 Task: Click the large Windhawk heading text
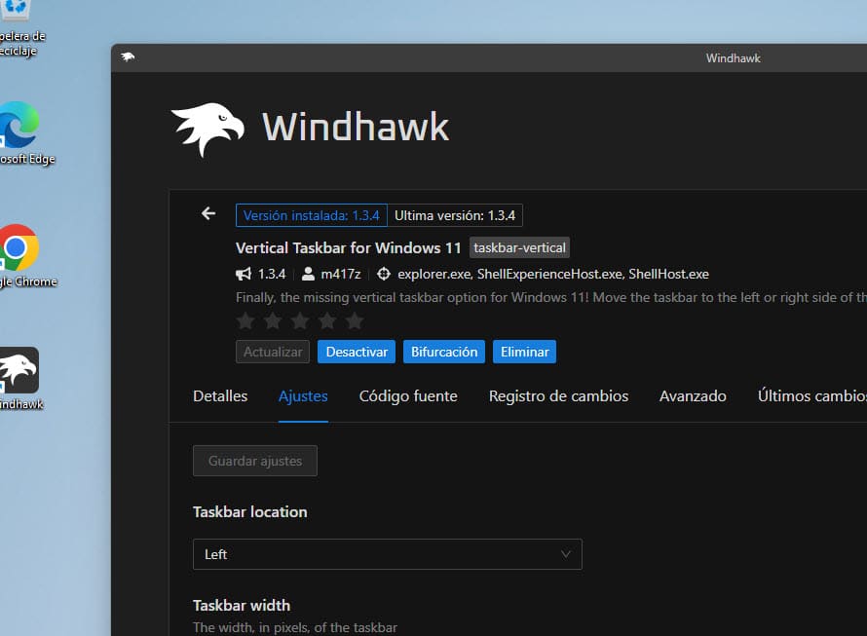(x=356, y=128)
